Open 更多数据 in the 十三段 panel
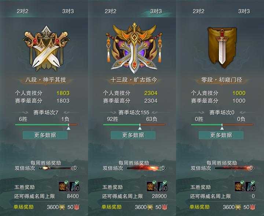 click(x=133, y=135)
